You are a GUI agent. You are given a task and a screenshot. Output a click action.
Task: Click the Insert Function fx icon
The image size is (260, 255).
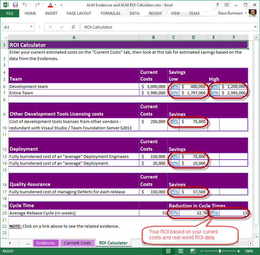pos(74,27)
